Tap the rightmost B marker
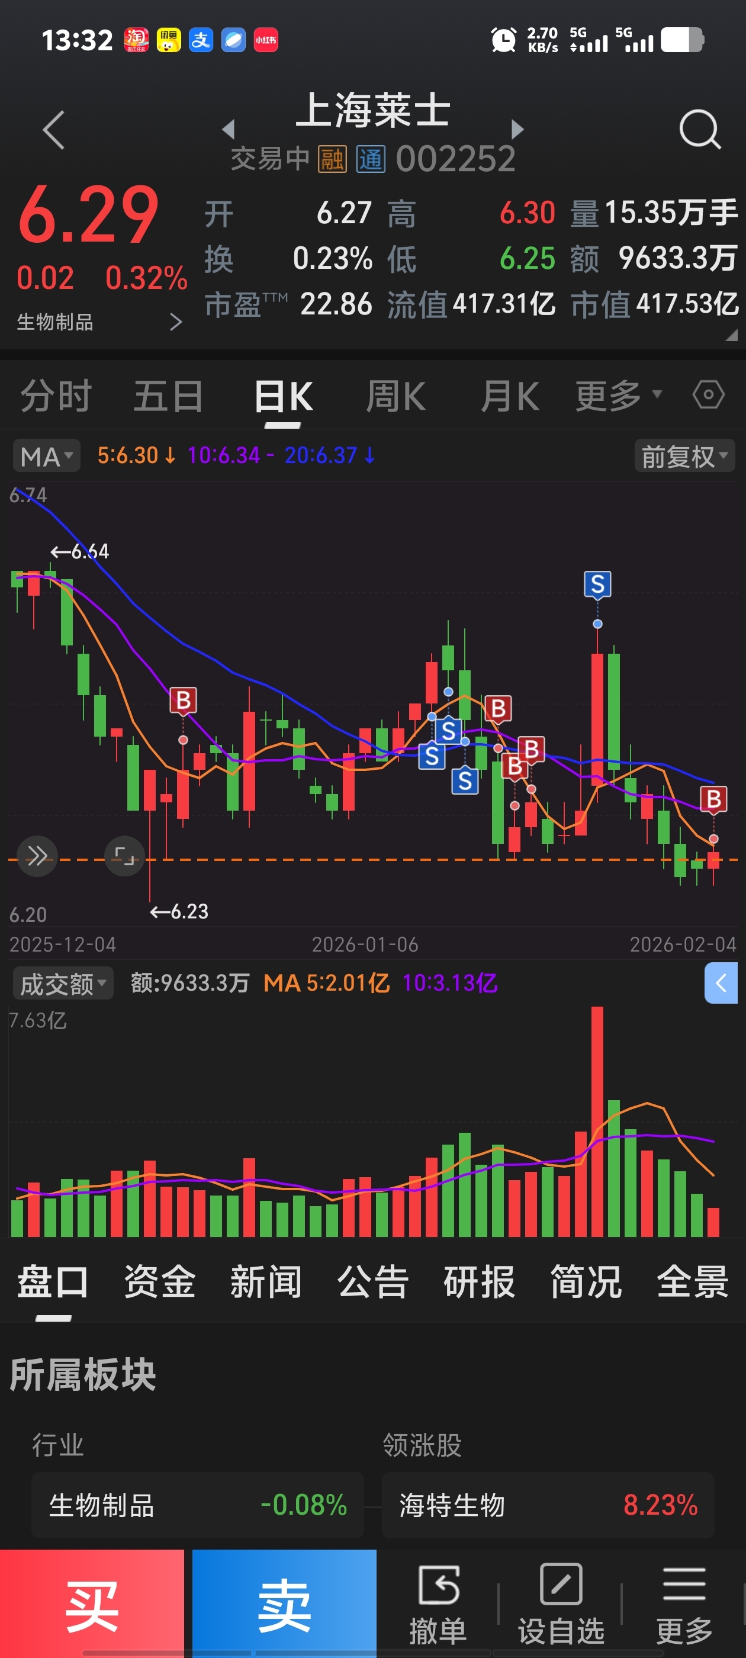This screenshot has width=746, height=1658. (713, 799)
